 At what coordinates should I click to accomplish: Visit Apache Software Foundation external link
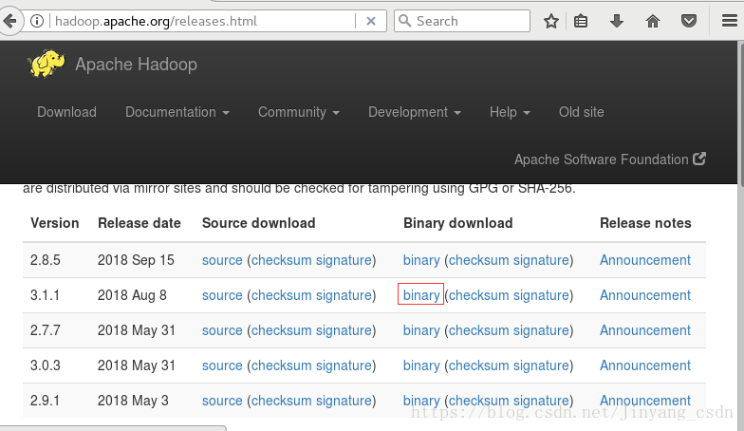[x=610, y=159]
